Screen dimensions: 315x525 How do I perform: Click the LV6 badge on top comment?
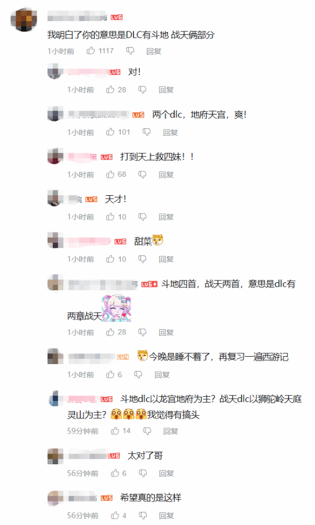click(117, 17)
